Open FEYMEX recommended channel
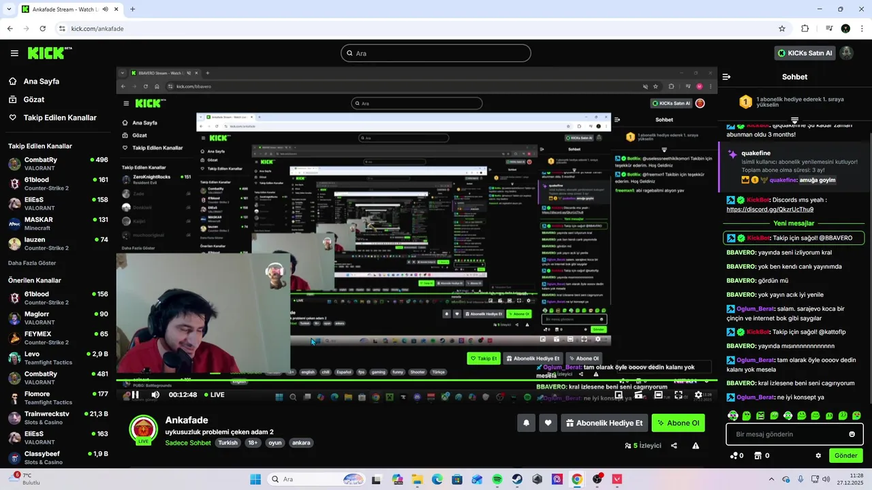Image resolution: width=872 pixels, height=490 pixels. [57, 338]
